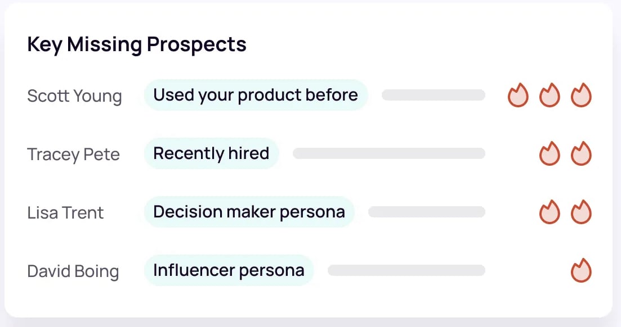
Task: Click the flame icon for David Boing
Action: (581, 271)
